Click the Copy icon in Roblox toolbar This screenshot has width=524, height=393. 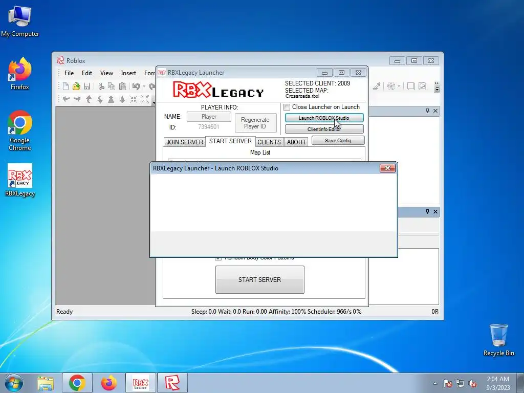click(112, 86)
